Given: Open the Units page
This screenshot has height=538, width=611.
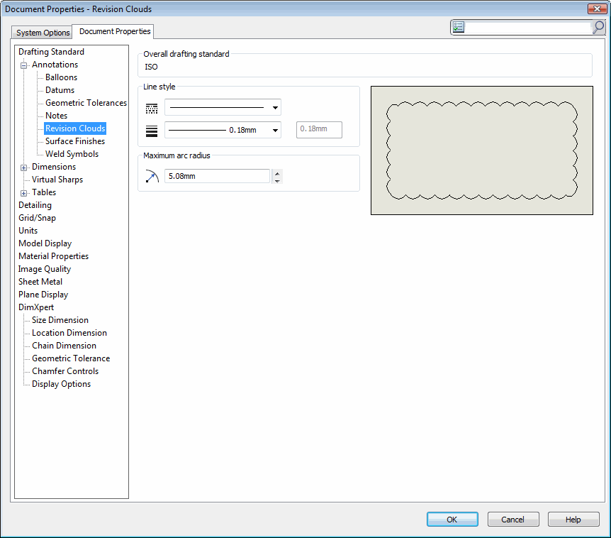Looking at the screenshot, I should click(28, 231).
